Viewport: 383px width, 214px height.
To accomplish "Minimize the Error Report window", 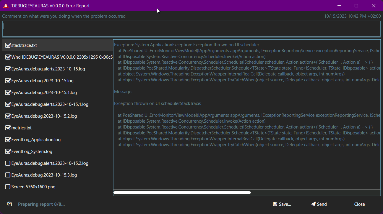I will point(339,6).
